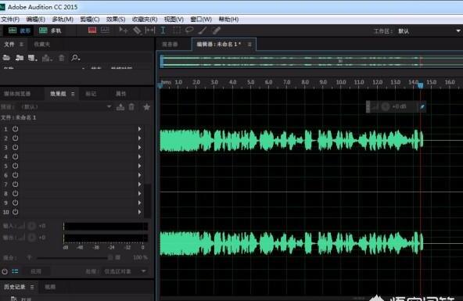Toggle the spectral pitch display button
The image size is (463, 301).
click(105, 30)
